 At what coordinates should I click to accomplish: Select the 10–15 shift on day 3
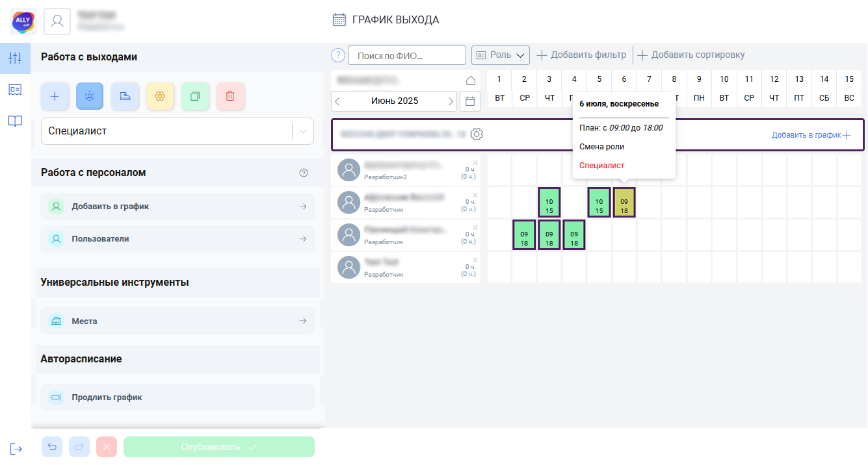pos(549,202)
